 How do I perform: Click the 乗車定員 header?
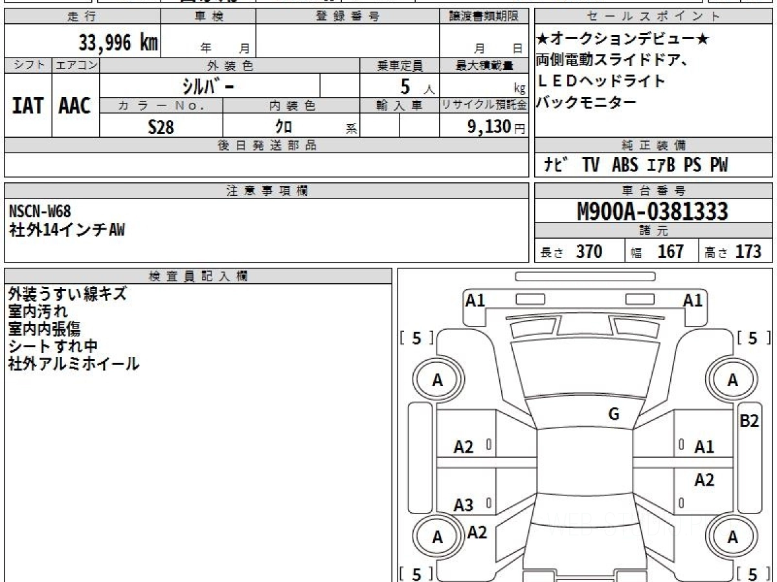400,65
